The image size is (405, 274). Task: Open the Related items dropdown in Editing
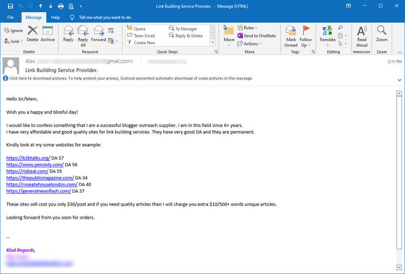click(x=342, y=35)
